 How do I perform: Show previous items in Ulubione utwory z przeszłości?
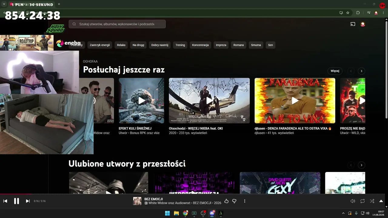click(351, 165)
